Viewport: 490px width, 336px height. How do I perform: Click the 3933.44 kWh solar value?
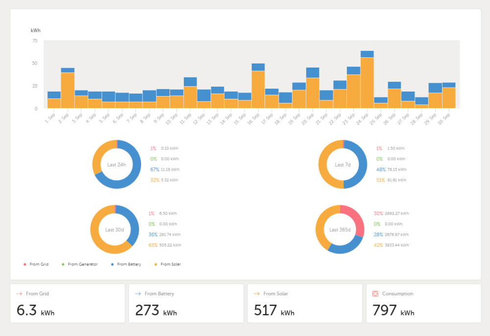[x=396, y=245]
